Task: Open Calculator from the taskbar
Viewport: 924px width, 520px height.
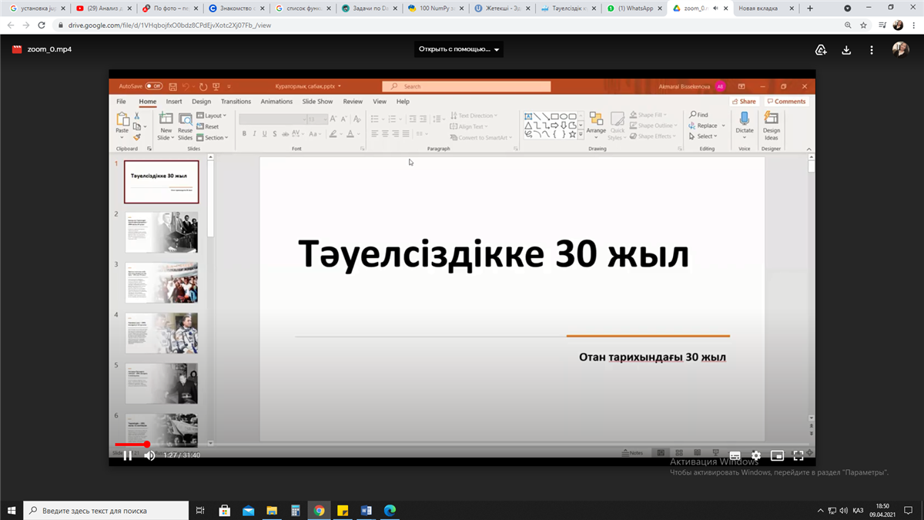Action: point(296,510)
